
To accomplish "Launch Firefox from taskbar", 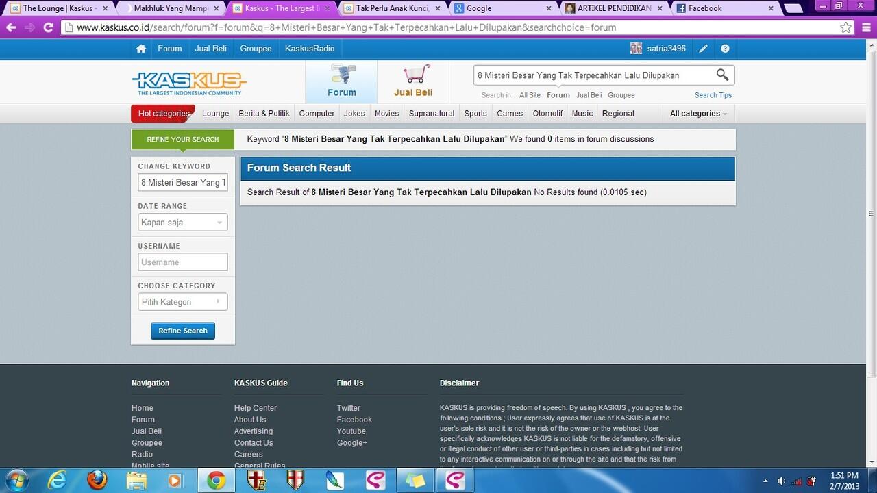I will [x=97, y=481].
